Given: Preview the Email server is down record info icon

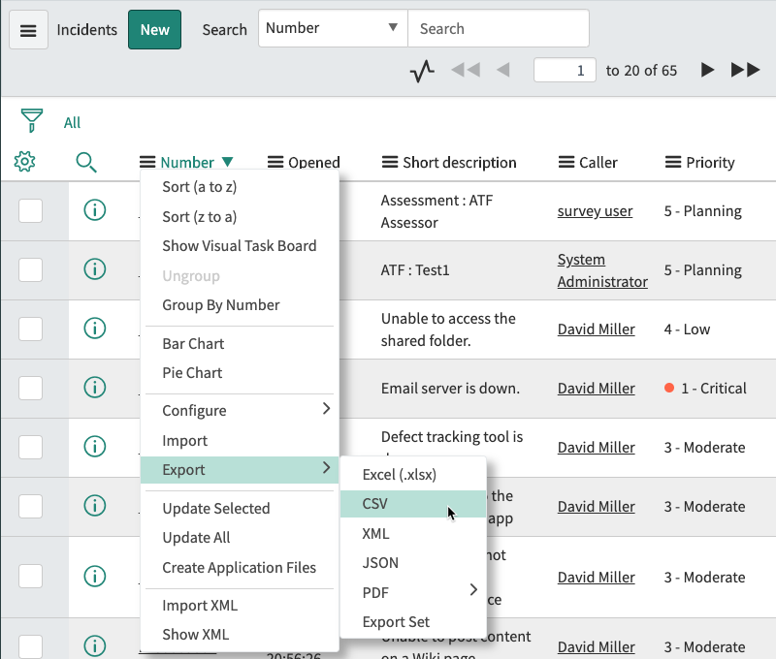Looking at the screenshot, I should [94, 387].
